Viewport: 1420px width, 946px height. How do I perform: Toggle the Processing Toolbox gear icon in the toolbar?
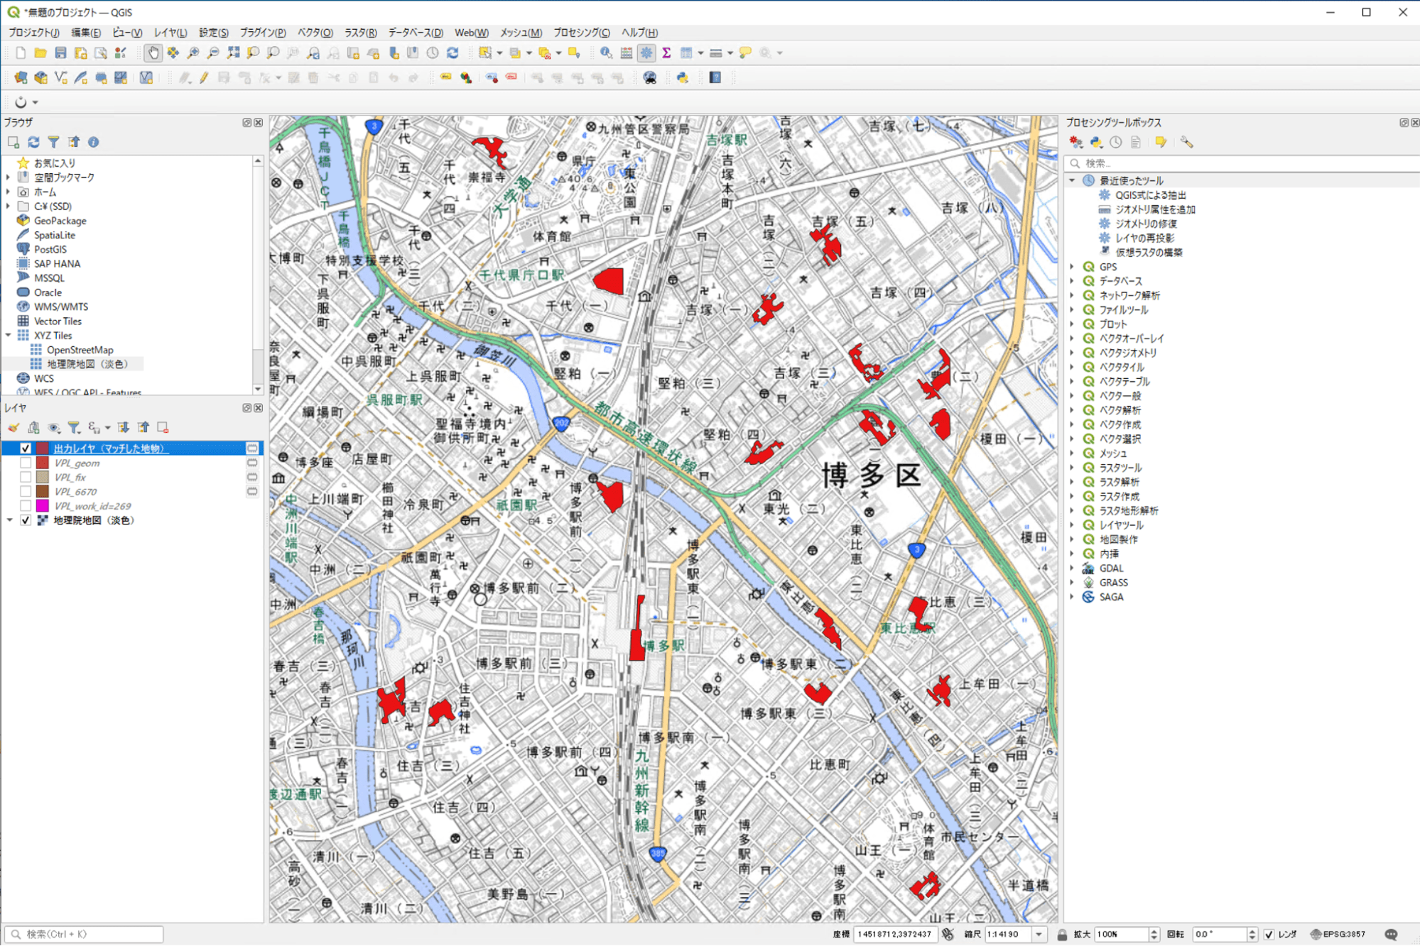(646, 53)
